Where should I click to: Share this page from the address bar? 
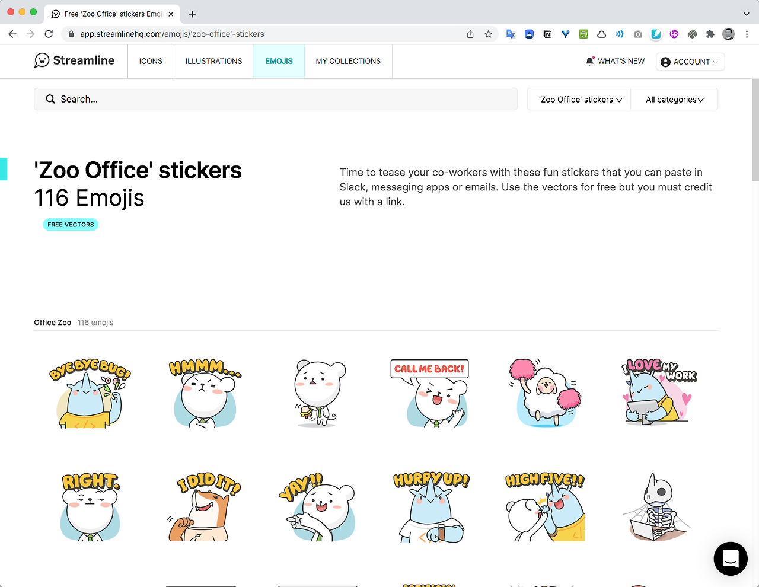(470, 34)
